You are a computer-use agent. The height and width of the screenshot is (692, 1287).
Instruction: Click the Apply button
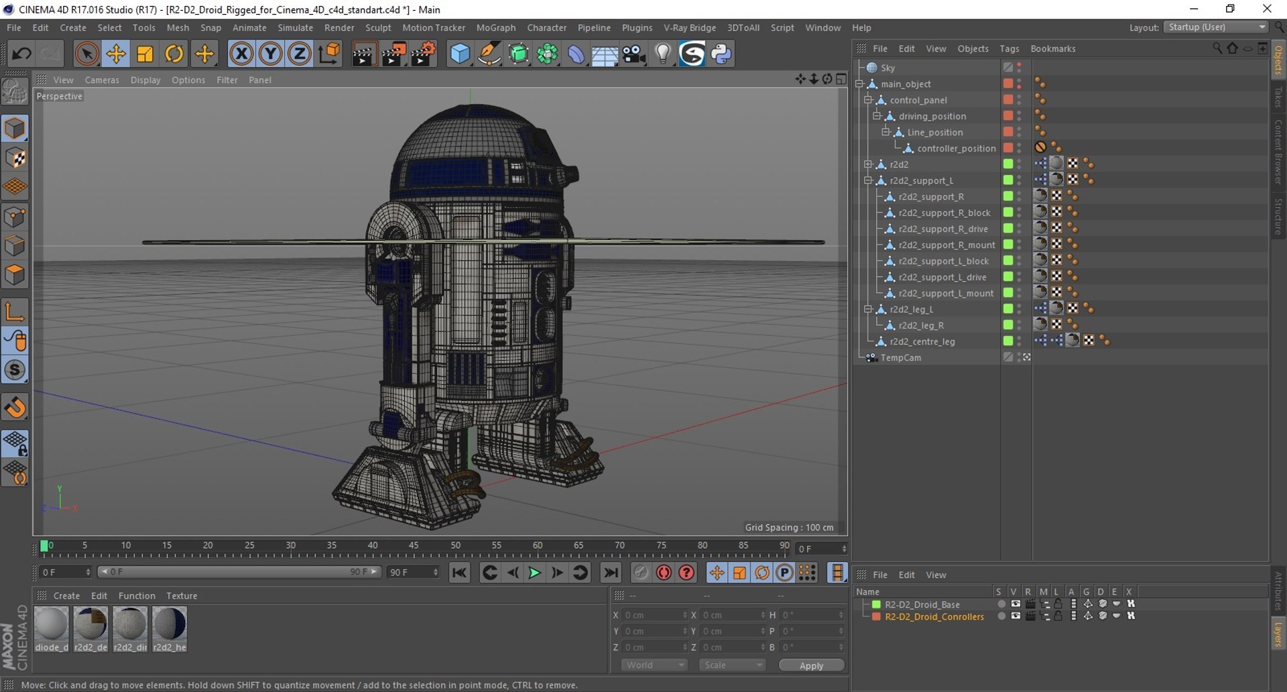coord(811,665)
